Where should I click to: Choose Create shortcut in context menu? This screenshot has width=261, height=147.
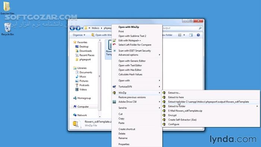(x=127, y=129)
